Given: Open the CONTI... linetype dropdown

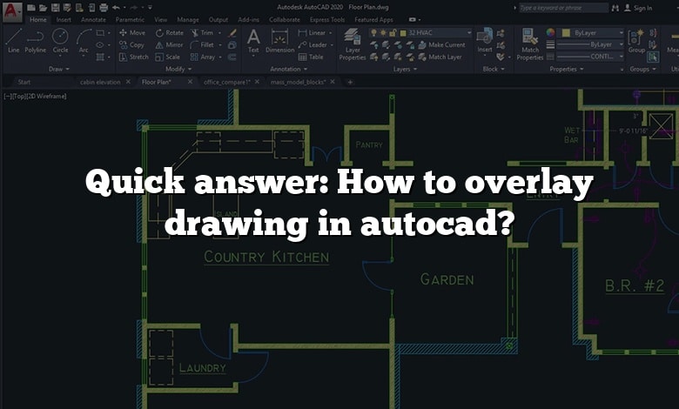Looking at the screenshot, I should coord(622,57).
